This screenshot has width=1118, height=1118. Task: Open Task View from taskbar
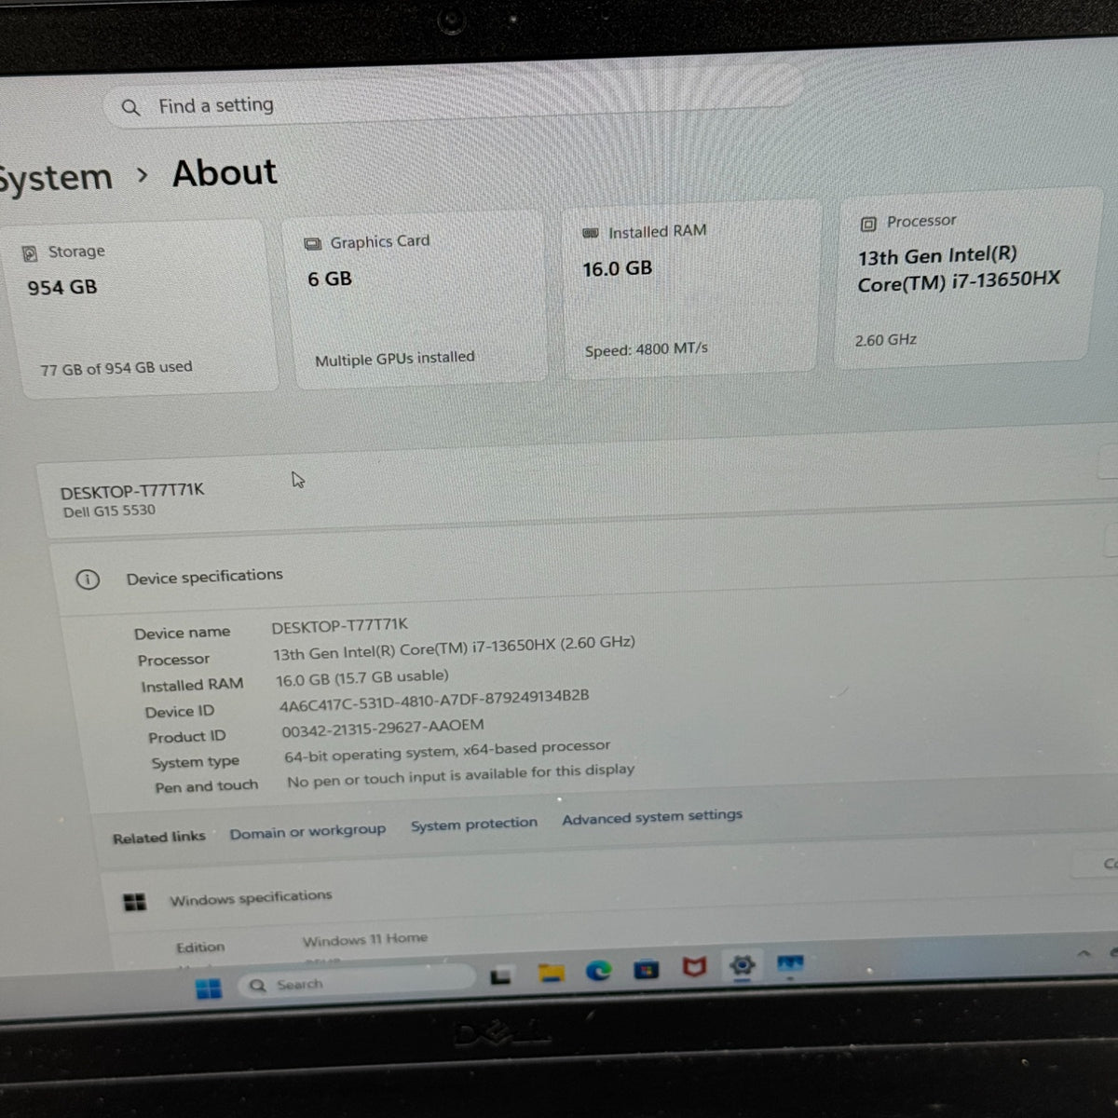pyautogui.click(x=501, y=975)
